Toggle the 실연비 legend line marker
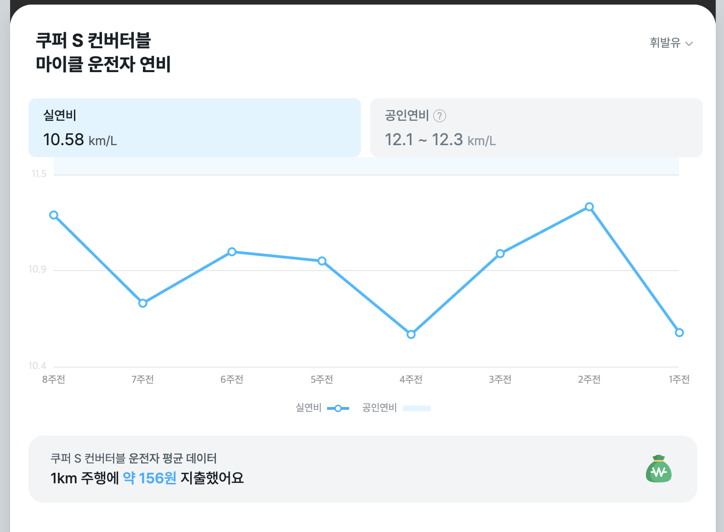The image size is (724, 532). (x=338, y=408)
